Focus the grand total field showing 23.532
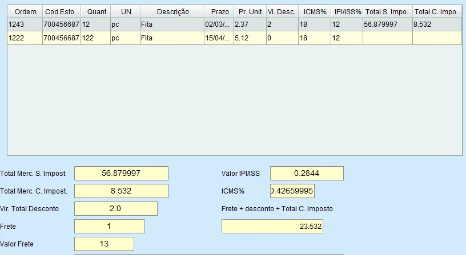 coord(272,227)
